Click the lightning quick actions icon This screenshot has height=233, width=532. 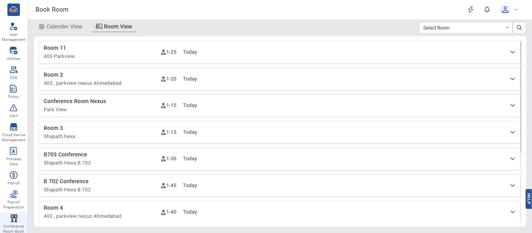point(471,10)
